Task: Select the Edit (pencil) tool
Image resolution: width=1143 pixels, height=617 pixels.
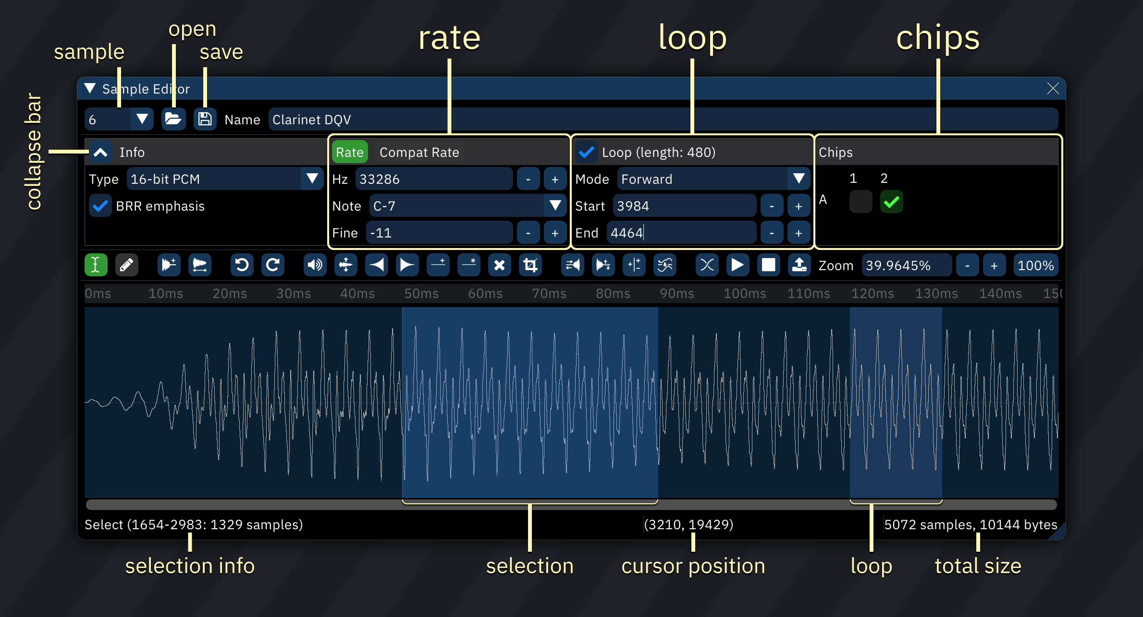Action: tap(126, 265)
